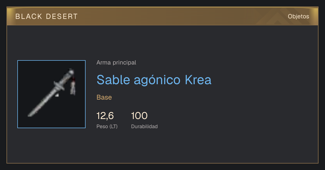Click the Sable agónico Krea sword icon
This screenshot has height=170, width=325.
pyautogui.click(x=51, y=94)
